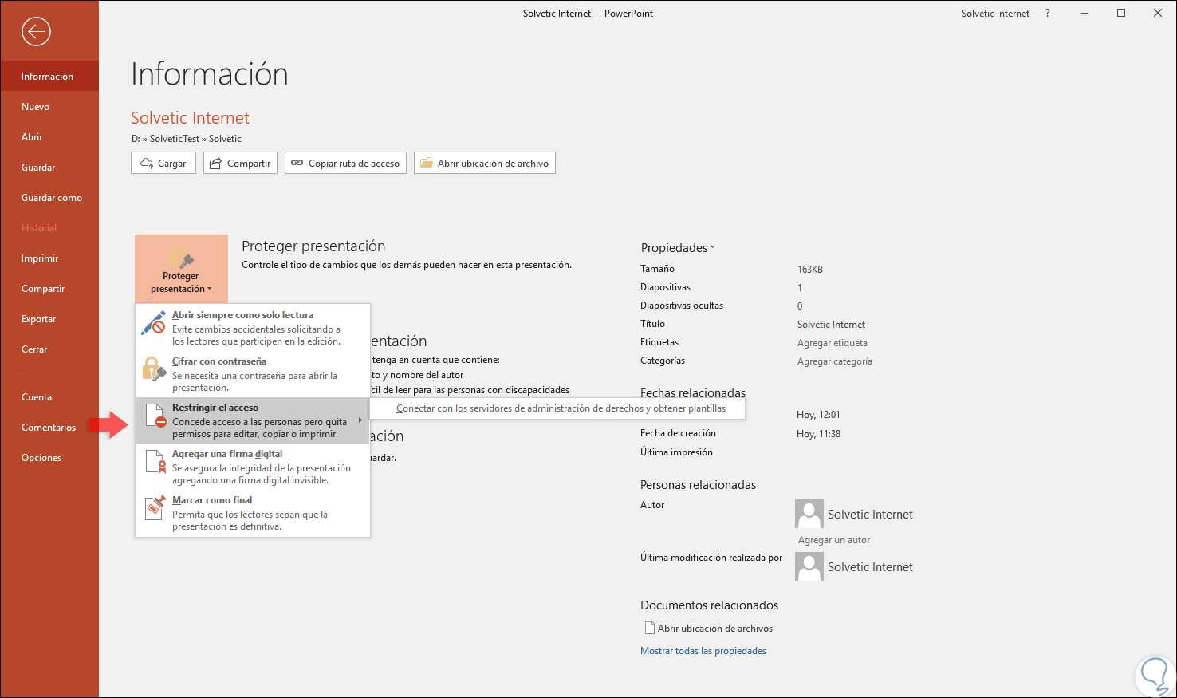Select Restringir el acceso option
The width and height of the screenshot is (1177, 698).
253,420
